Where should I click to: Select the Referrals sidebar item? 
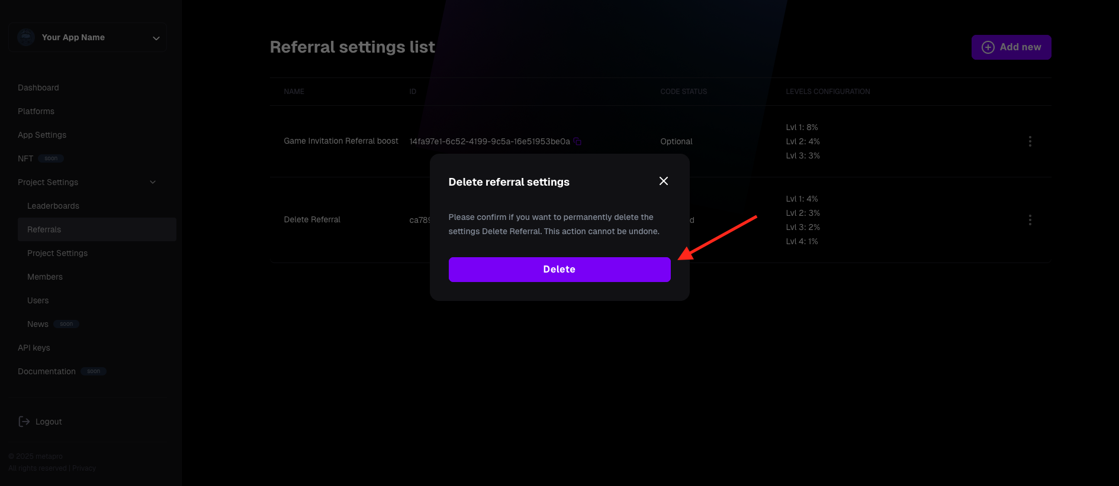(x=97, y=229)
